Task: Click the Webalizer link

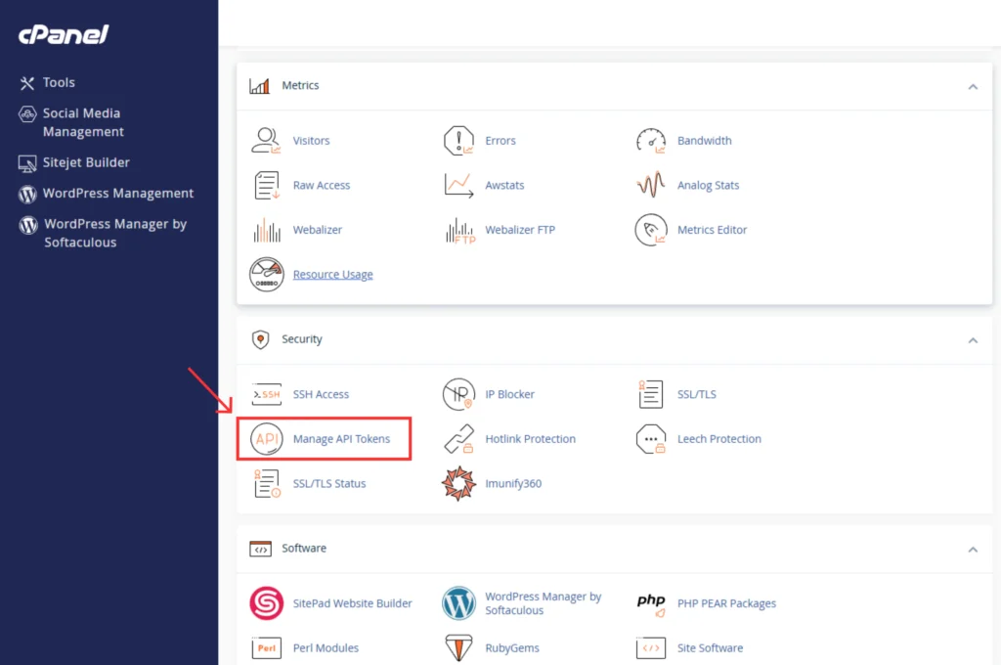Action: coord(318,230)
